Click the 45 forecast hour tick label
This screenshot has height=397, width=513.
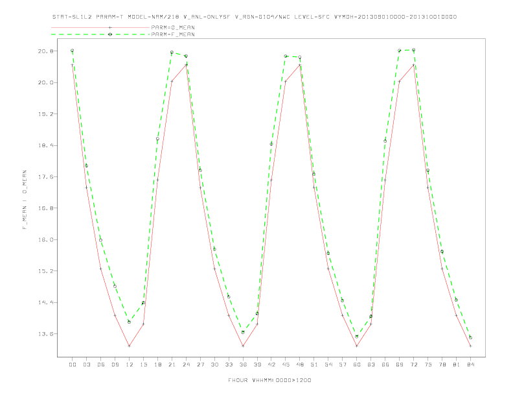pyautogui.click(x=286, y=365)
